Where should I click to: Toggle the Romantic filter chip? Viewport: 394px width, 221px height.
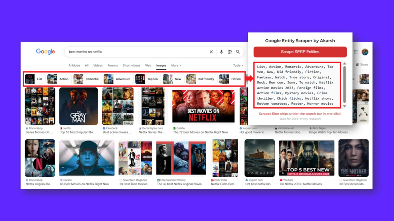[x=87, y=79]
